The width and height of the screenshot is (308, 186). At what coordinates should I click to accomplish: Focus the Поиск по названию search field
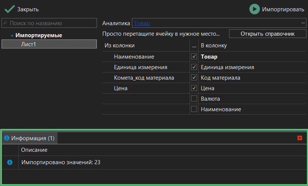(x=49, y=23)
